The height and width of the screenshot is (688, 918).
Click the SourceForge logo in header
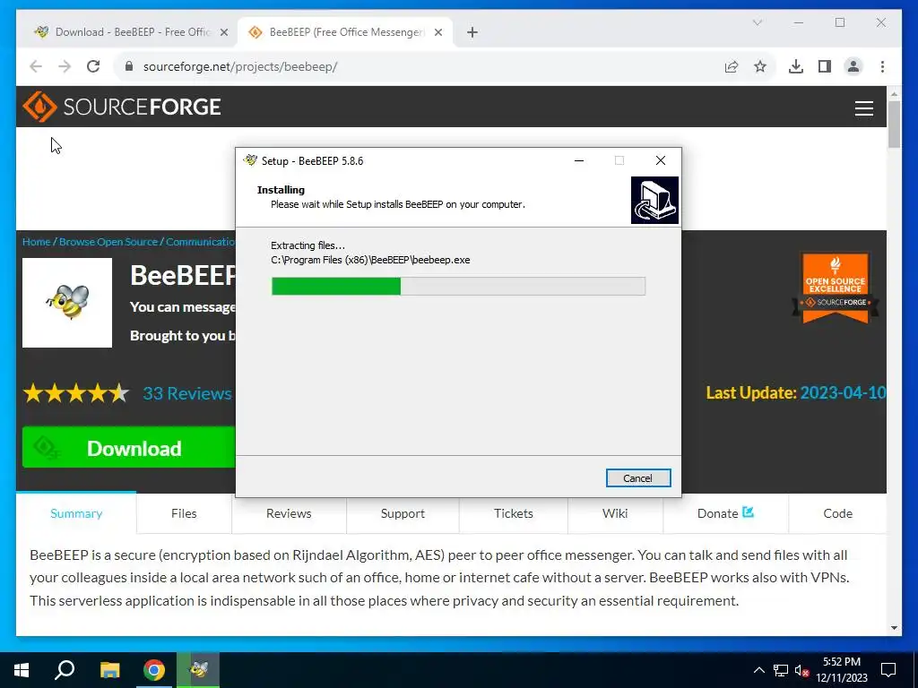(x=122, y=107)
